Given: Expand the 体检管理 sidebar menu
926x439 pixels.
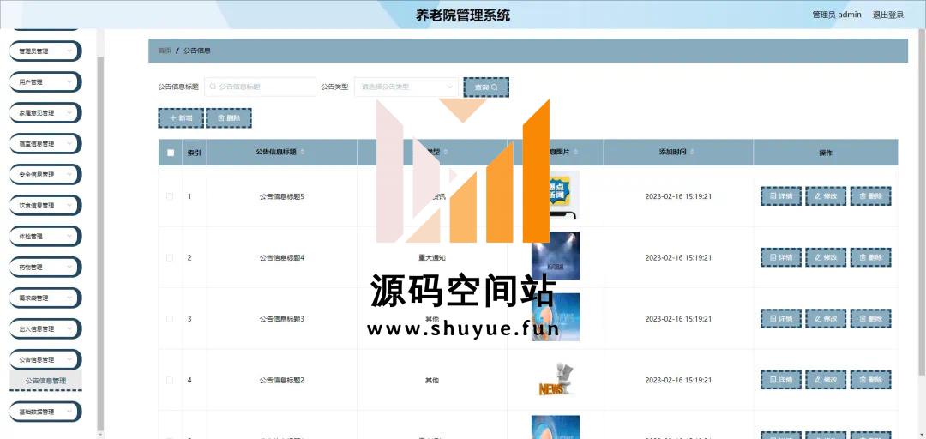Looking at the screenshot, I should [45, 237].
